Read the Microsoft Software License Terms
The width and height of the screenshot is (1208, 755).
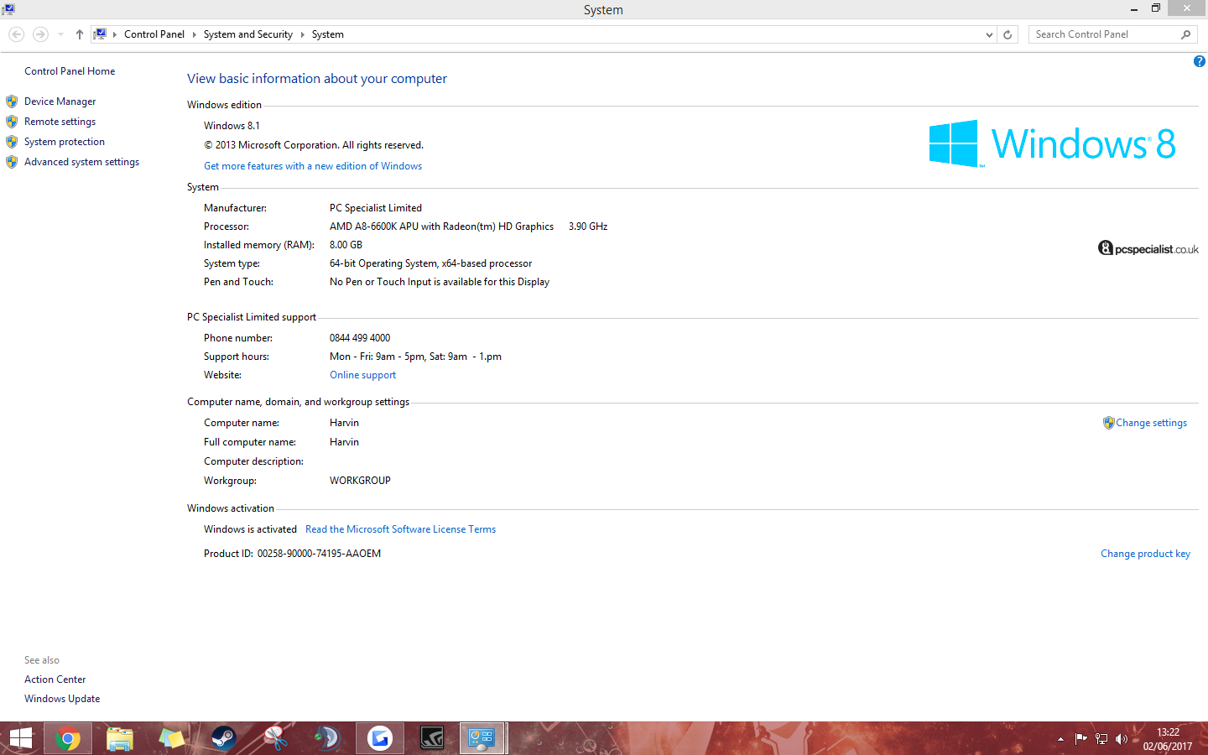[x=400, y=529]
